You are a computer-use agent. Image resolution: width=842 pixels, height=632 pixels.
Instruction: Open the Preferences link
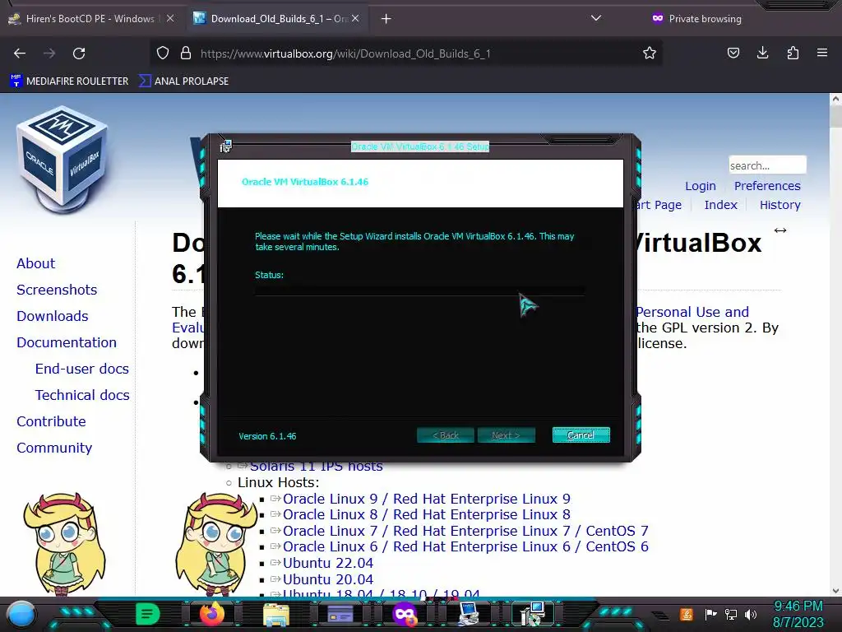pyautogui.click(x=767, y=186)
